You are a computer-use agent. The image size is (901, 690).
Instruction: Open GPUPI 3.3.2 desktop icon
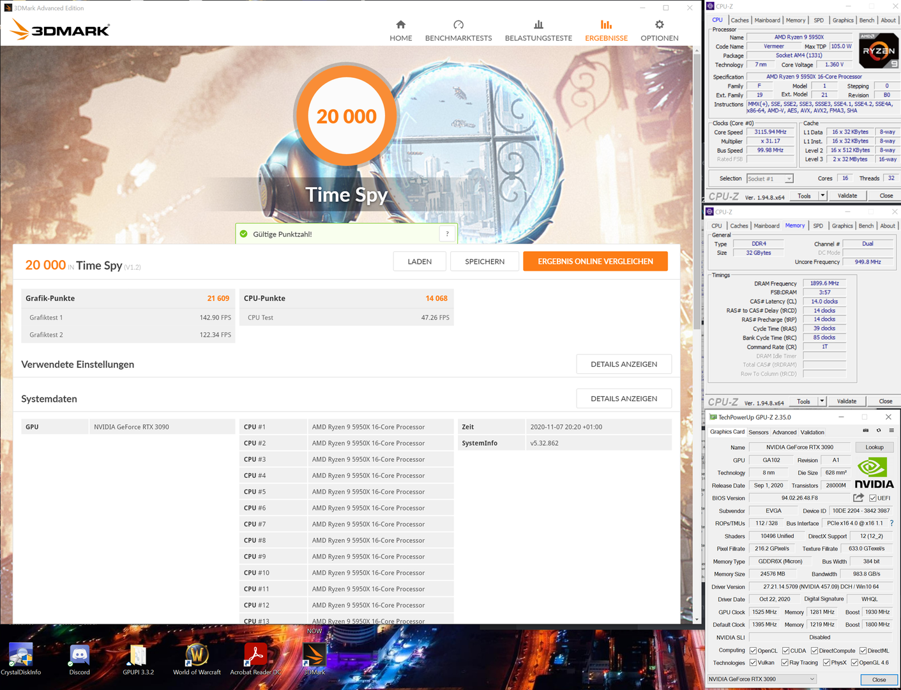click(x=138, y=658)
